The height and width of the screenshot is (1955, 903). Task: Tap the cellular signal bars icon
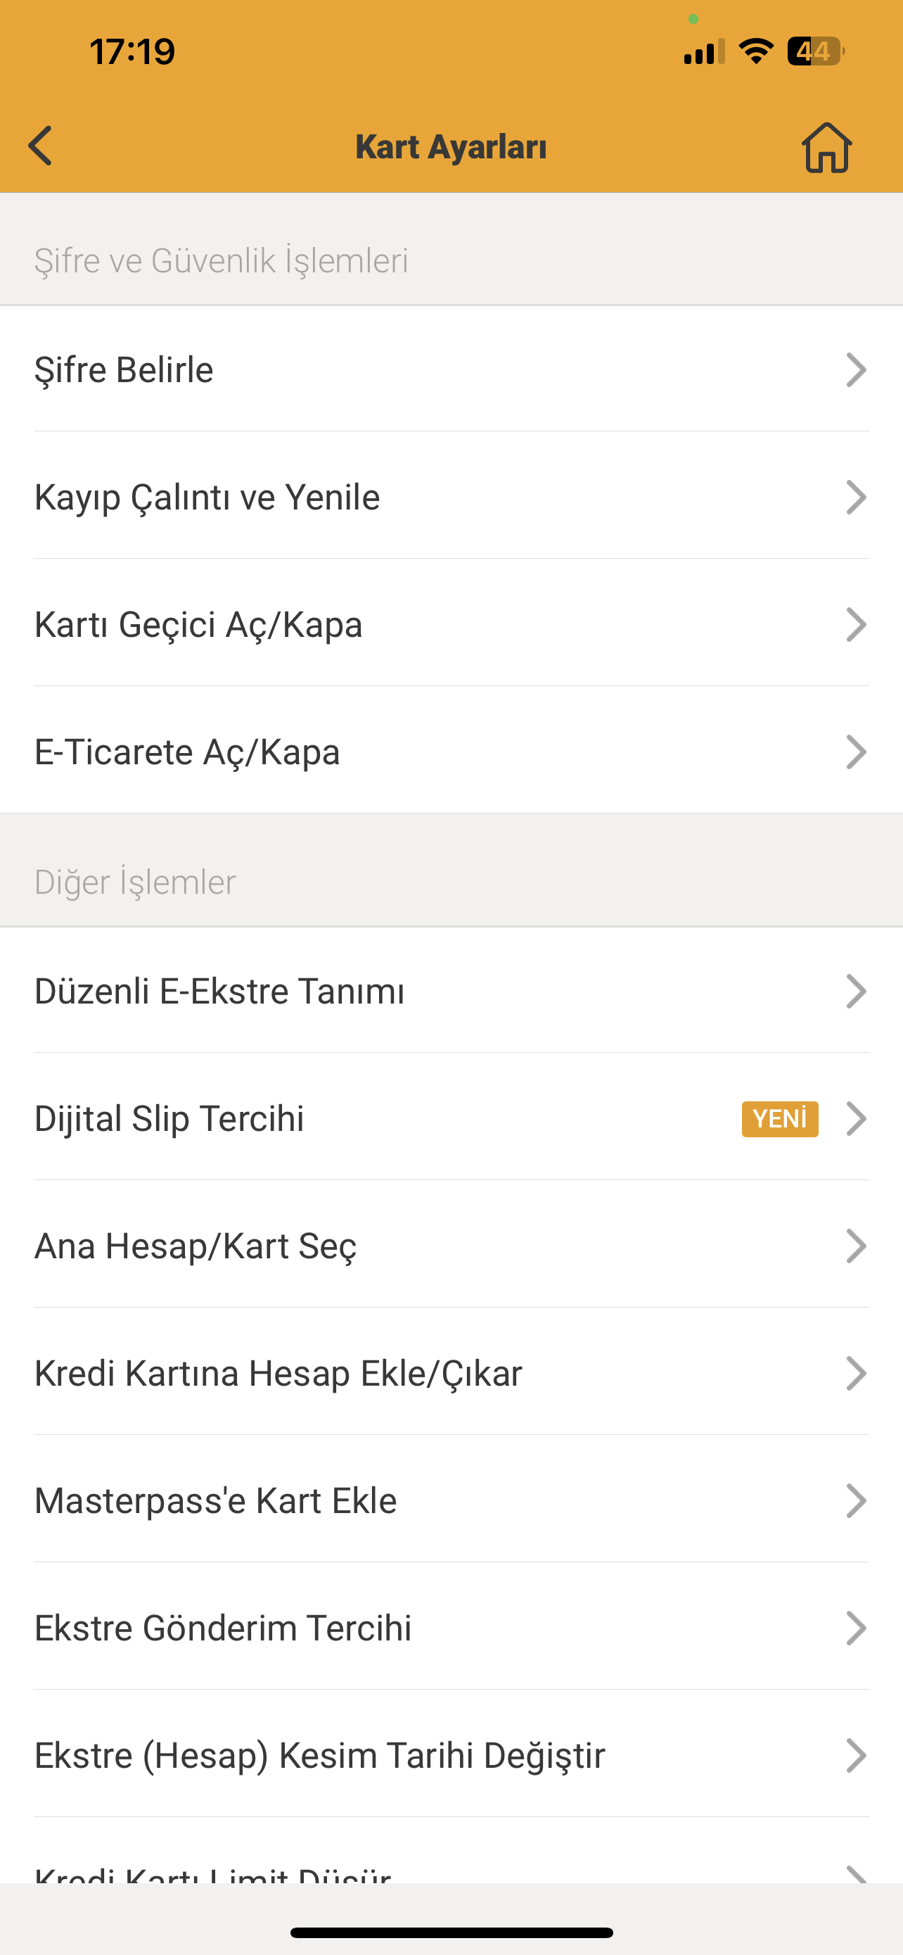(x=703, y=51)
